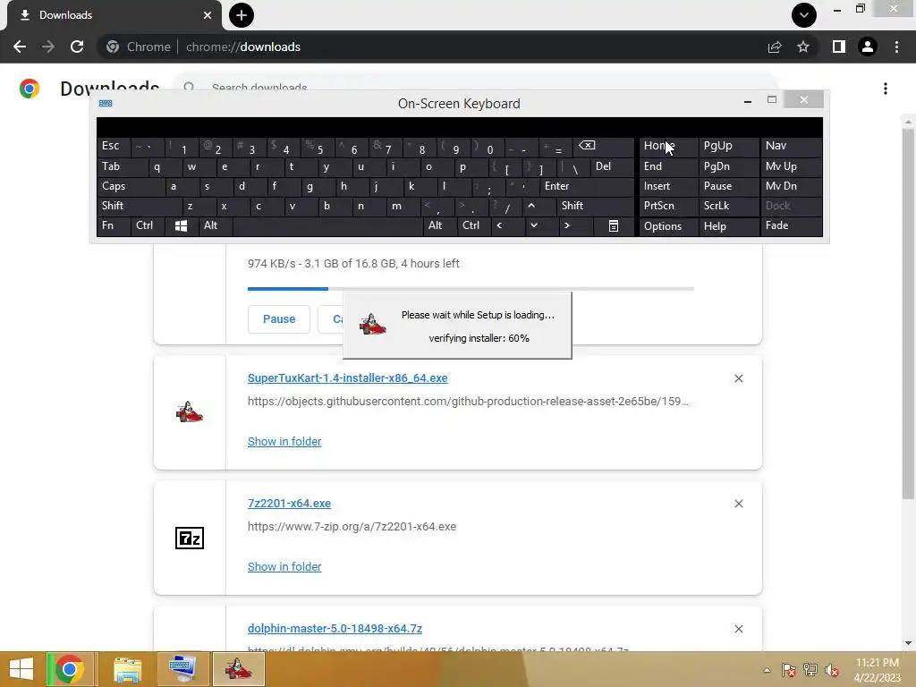
Task: Open On-Screen Keyboard taskbar icon
Action: [182, 669]
